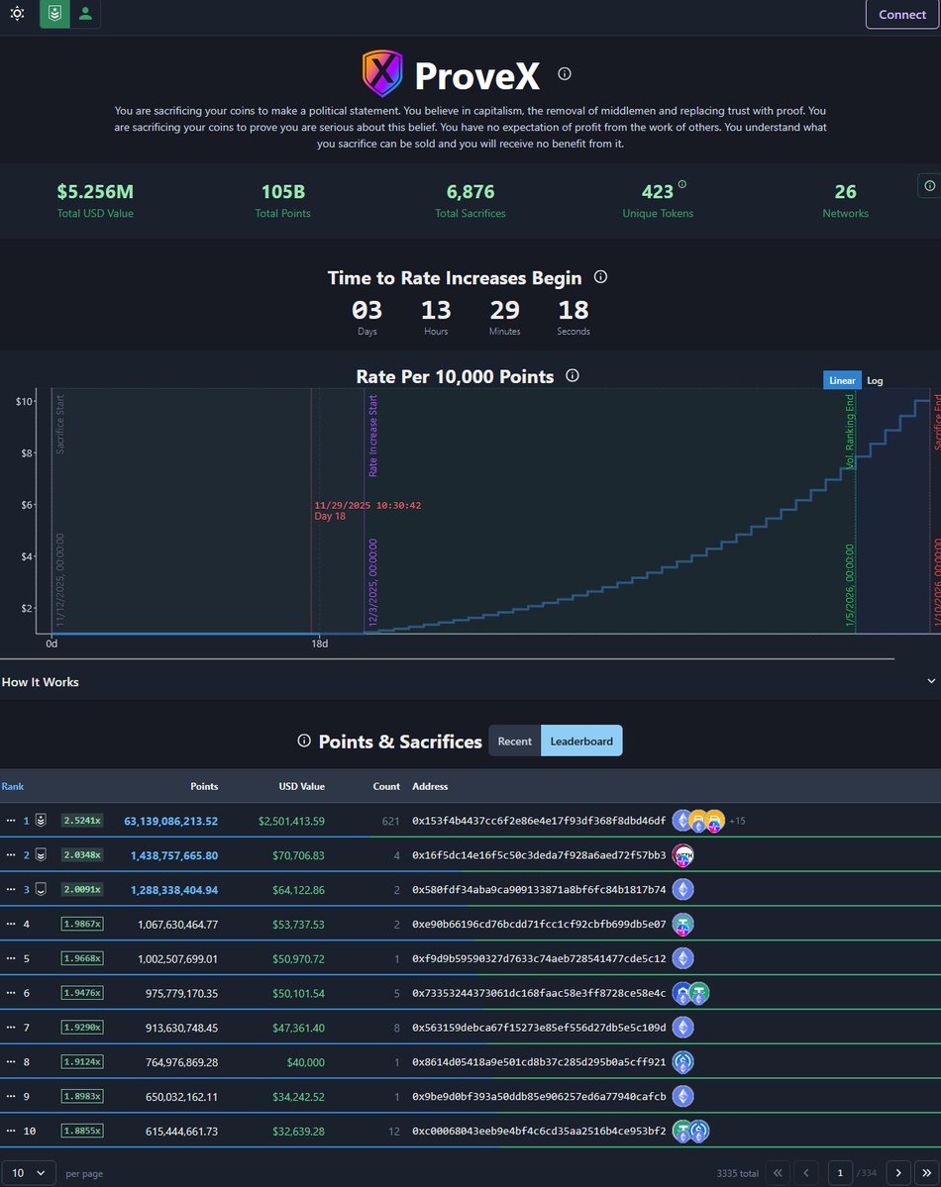941x1187 pixels.
Task: Click the Sacrifice Start chart marker
Action: click(59, 424)
